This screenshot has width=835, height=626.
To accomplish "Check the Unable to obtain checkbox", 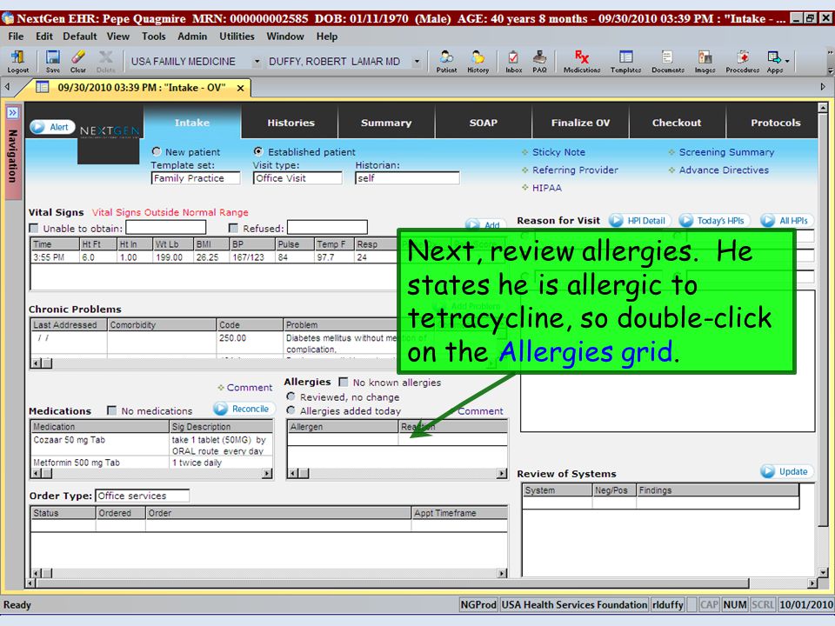I will (x=34, y=229).
